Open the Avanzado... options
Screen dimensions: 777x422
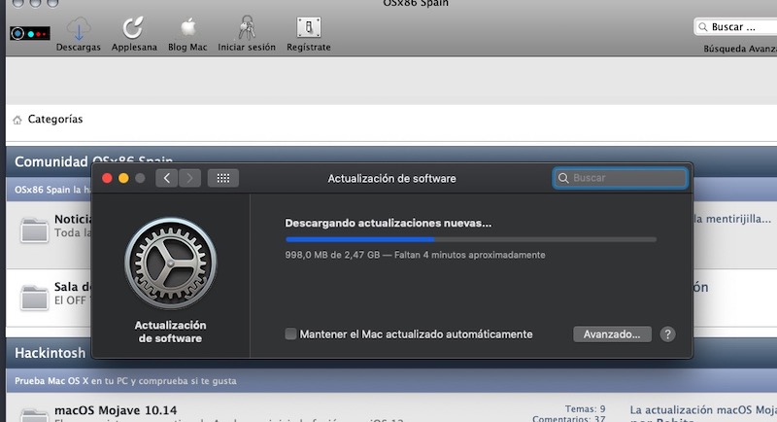[612, 334]
